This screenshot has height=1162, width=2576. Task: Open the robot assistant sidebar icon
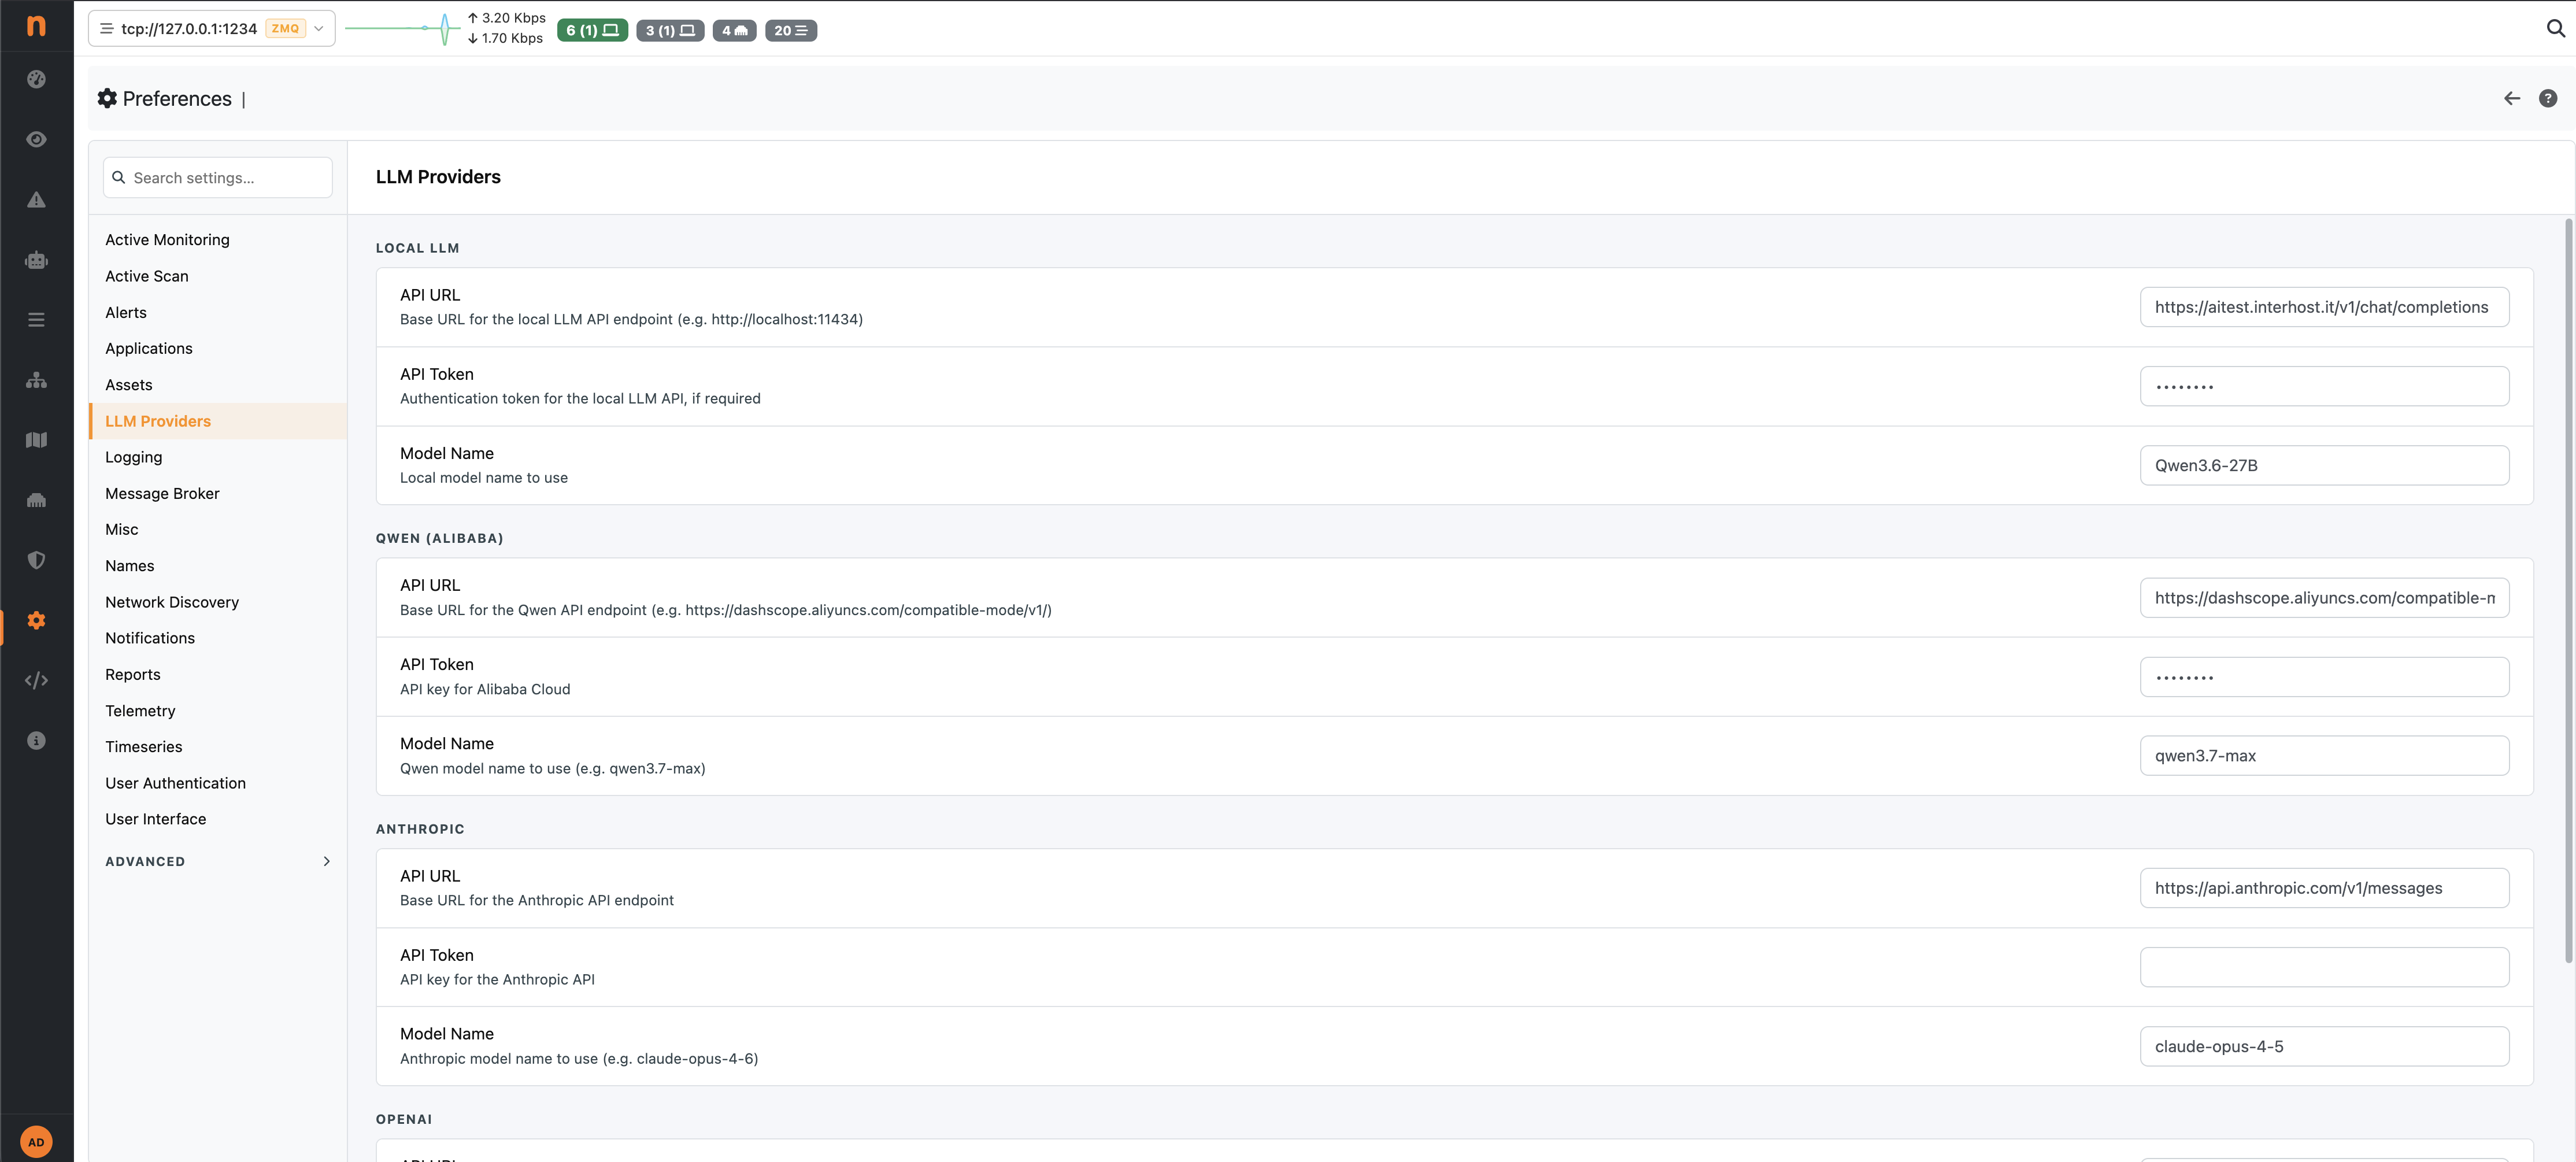coord(36,260)
